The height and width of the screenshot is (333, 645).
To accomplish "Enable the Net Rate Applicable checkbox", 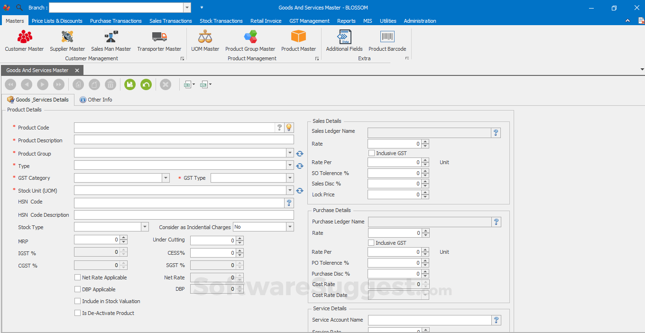I will (78, 277).
